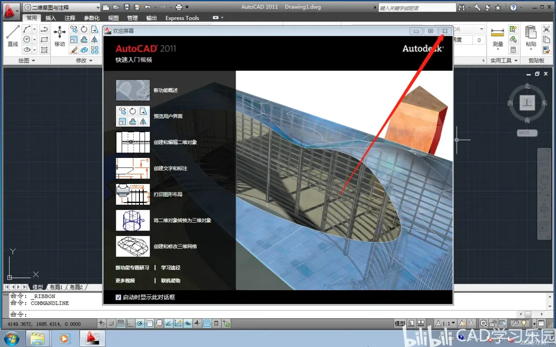The height and width of the screenshot is (347, 556).
Task: Click the Cut scissors icon
Action: 546,29
